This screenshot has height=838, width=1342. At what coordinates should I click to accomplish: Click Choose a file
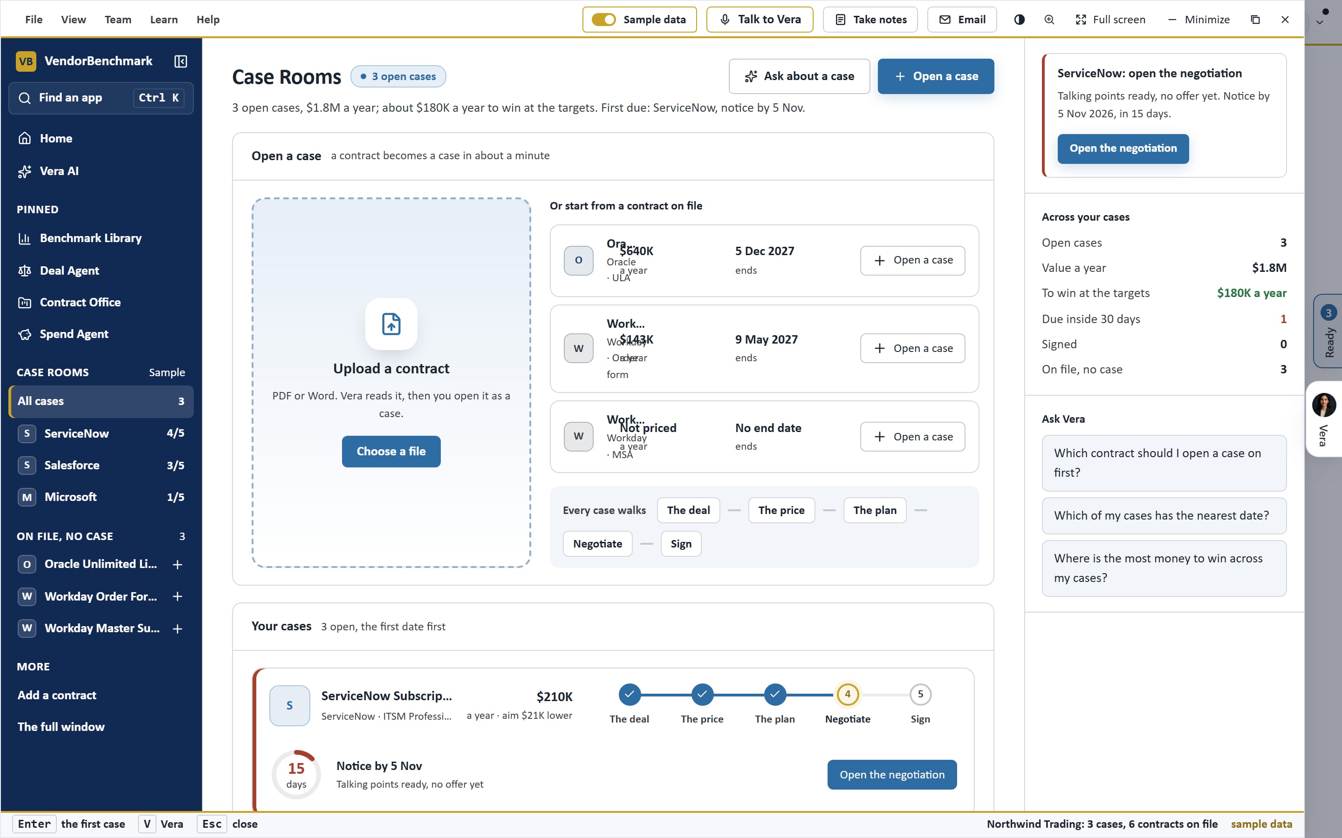click(x=391, y=452)
